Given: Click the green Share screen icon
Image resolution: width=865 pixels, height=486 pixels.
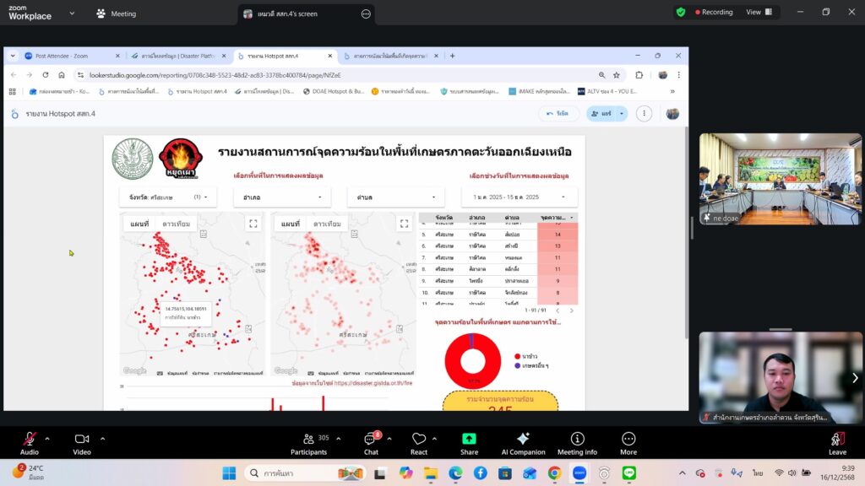Looking at the screenshot, I should [x=469, y=440].
